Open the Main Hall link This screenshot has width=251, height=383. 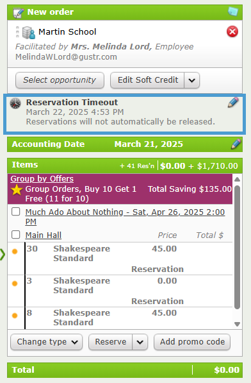(44, 235)
